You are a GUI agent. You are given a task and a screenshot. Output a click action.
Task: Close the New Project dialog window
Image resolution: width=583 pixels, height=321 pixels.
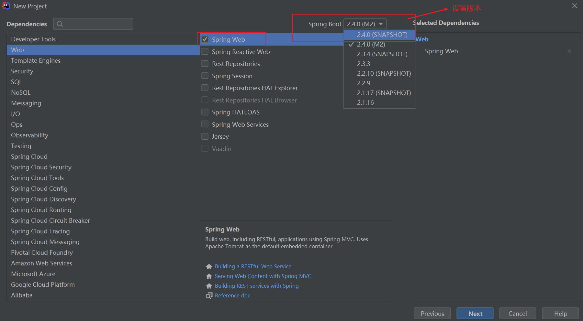coord(575,6)
